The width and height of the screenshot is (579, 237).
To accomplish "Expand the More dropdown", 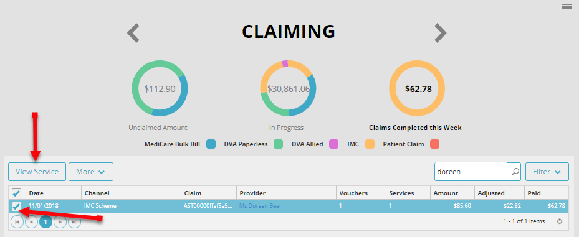I will [x=91, y=172].
